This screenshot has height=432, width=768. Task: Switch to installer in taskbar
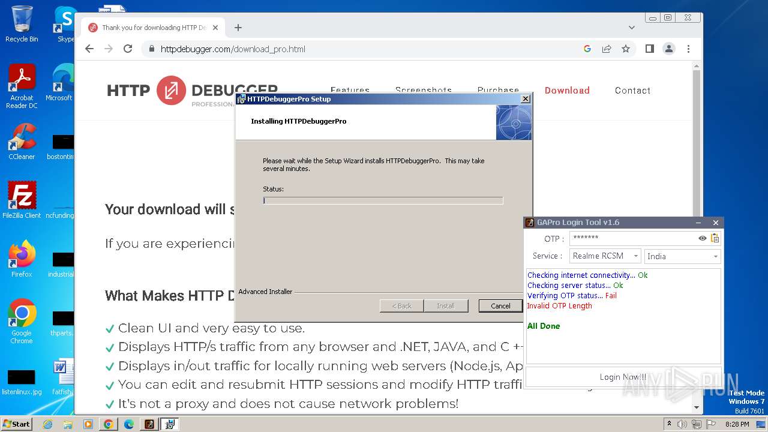pyautogui.click(x=170, y=424)
